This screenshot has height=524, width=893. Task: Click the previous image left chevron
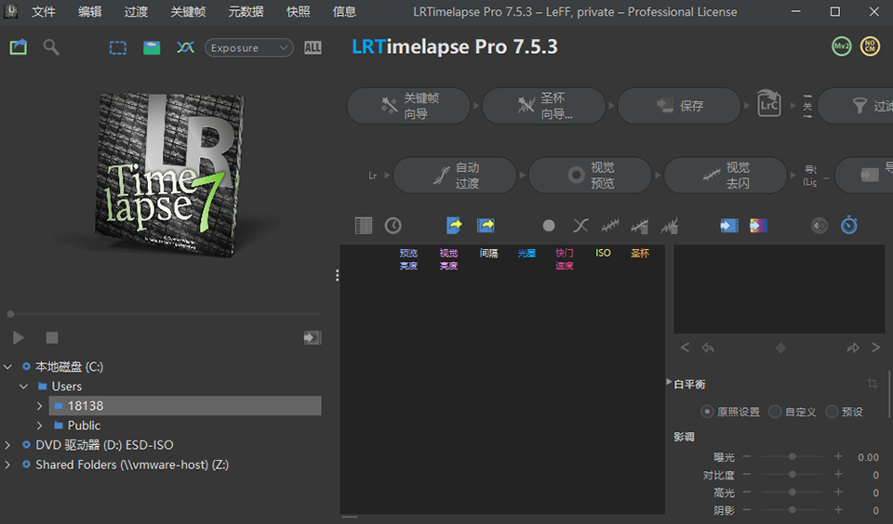click(x=686, y=347)
